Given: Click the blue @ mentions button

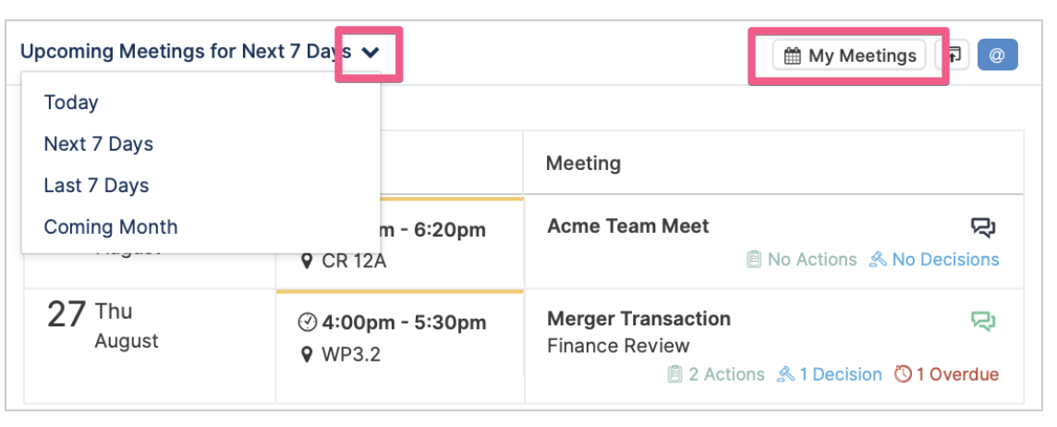Looking at the screenshot, I should pos(997,55).
